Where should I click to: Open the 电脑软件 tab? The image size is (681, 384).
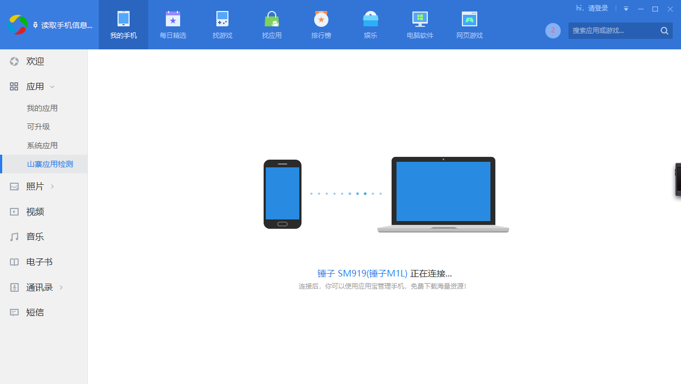420,25
